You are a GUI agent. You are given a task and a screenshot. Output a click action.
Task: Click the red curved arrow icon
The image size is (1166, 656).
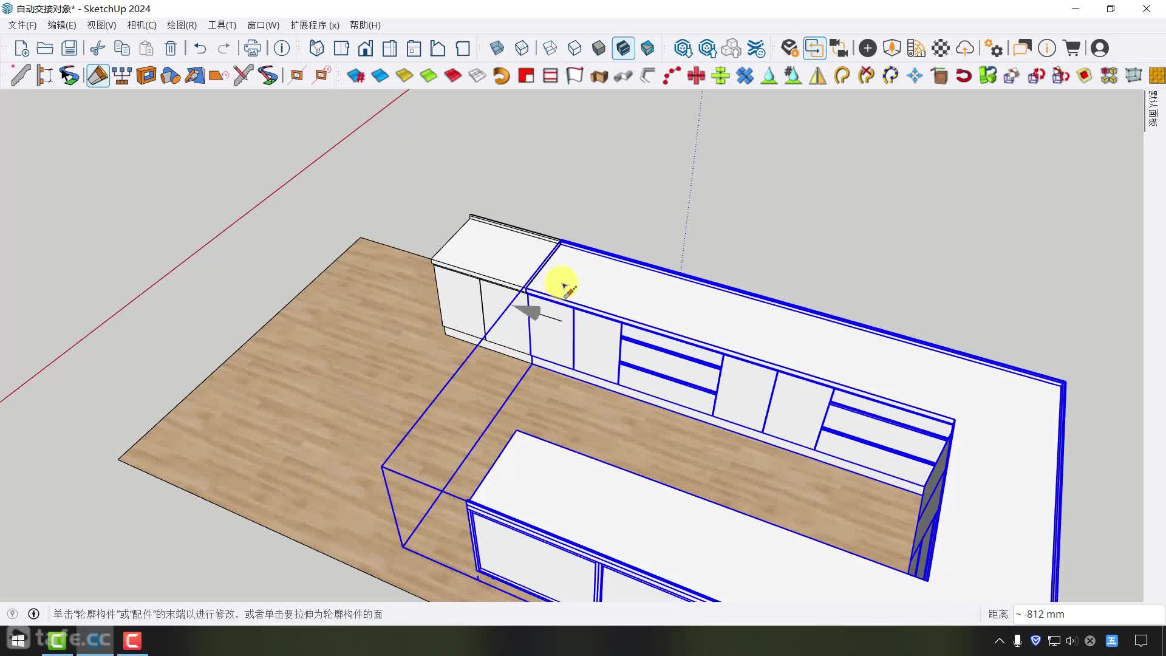pyautogui.click(x=963, y=75)
